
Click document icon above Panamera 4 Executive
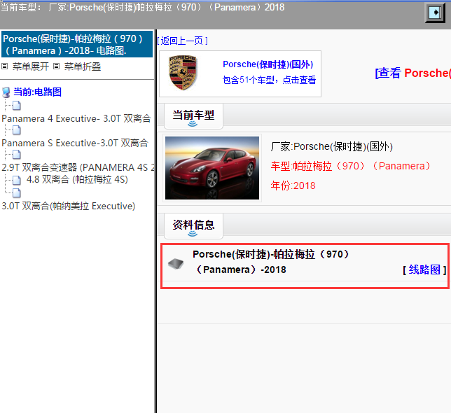click(16, 106)
